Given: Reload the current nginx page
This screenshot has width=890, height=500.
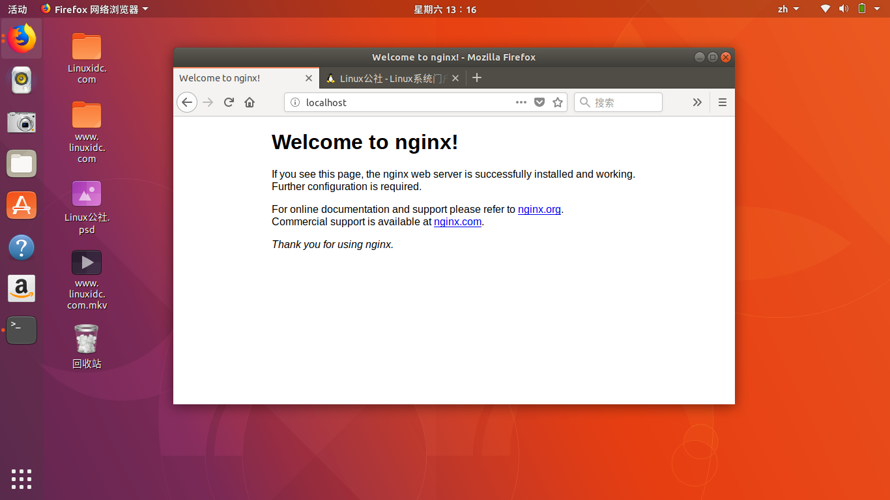Looking at the screenshot, I should 229,102.
